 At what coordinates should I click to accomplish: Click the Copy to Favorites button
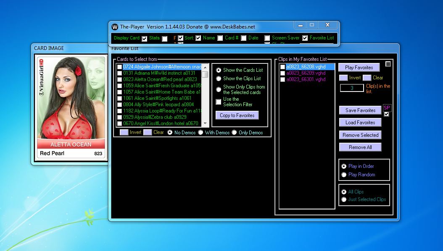pos(237,115)
